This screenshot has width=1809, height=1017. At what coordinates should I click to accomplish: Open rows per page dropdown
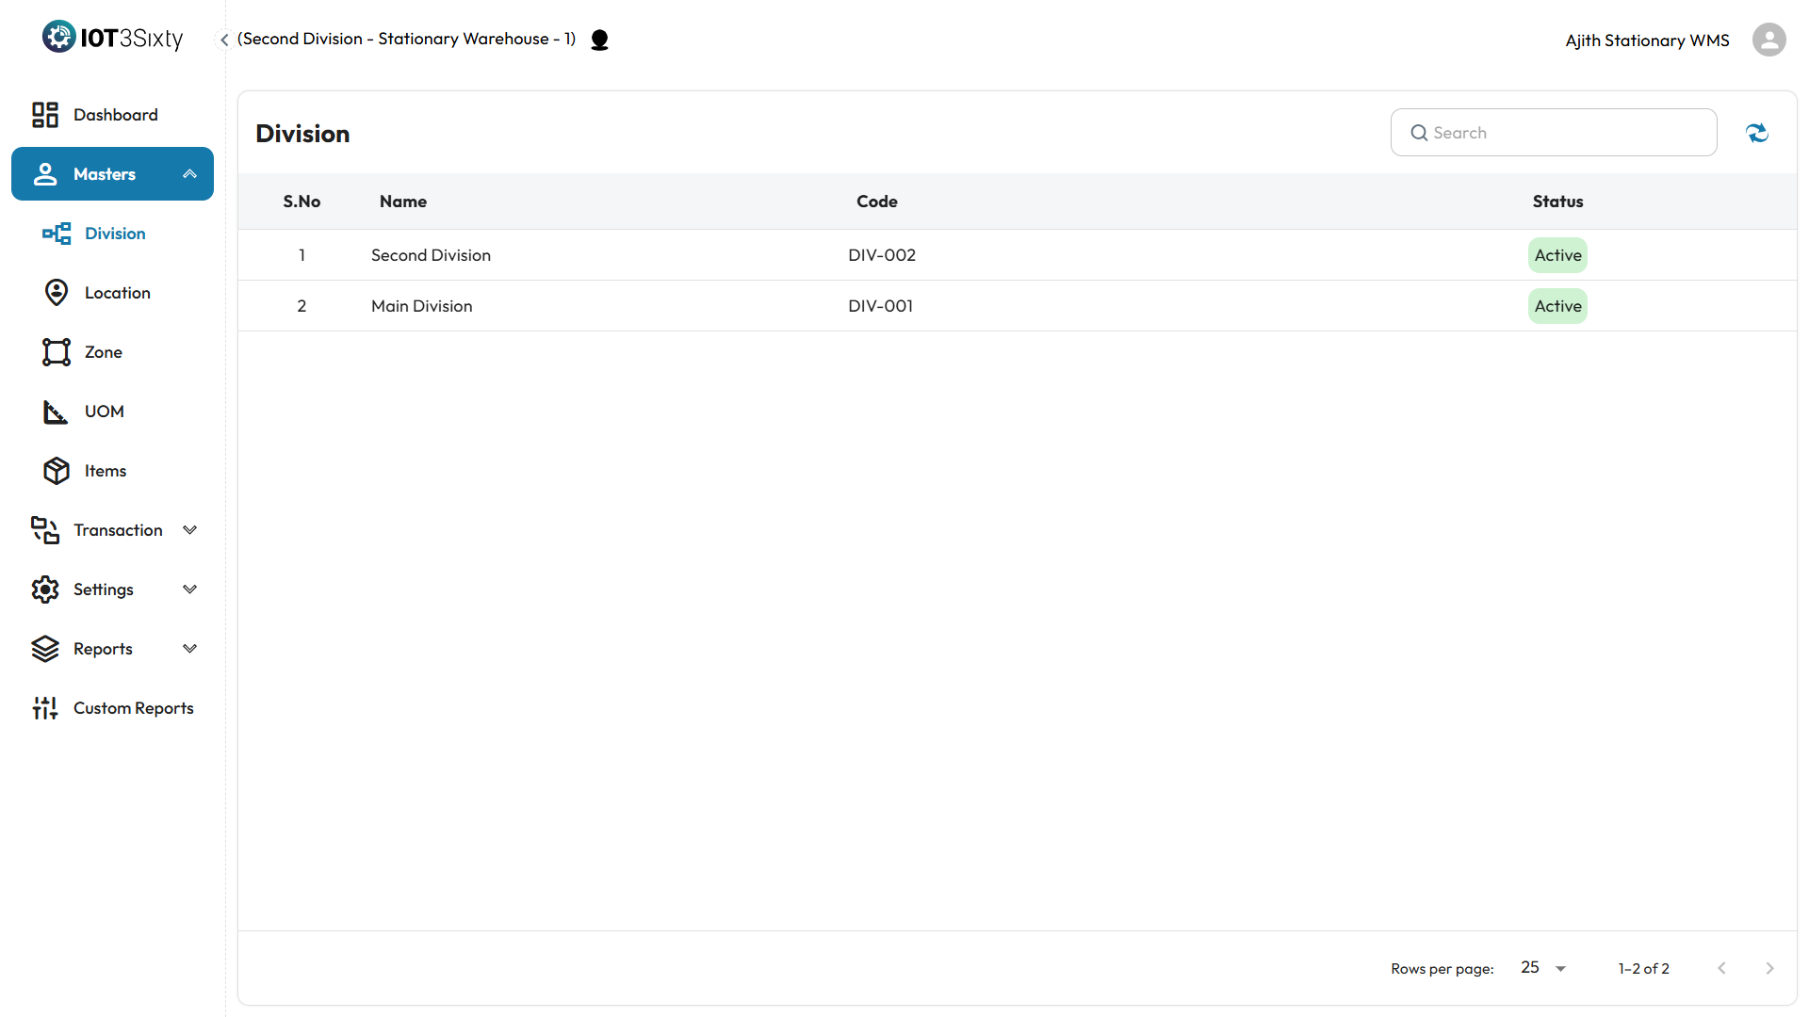click(1543, 968)
